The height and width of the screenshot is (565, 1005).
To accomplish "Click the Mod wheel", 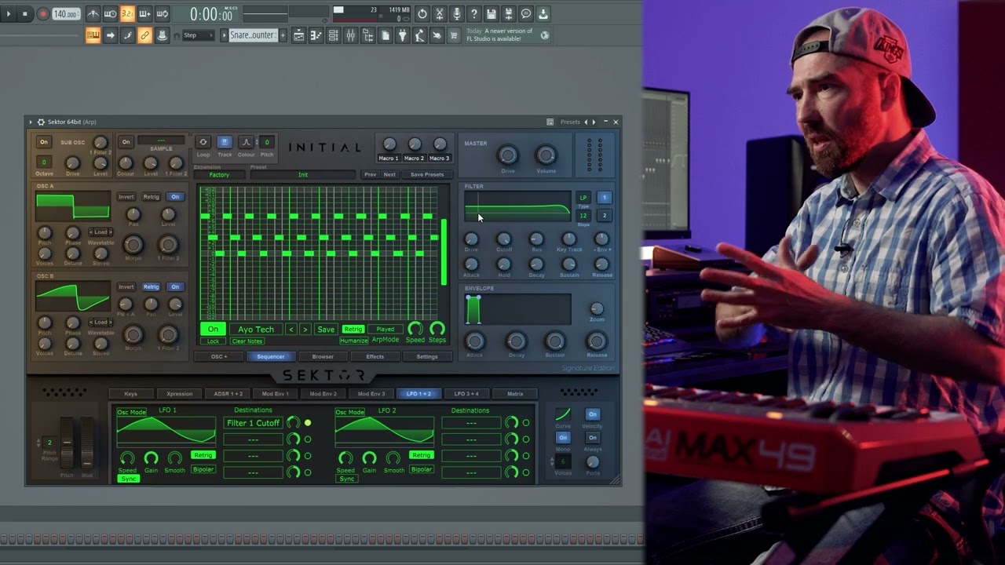I will [86, 443].
